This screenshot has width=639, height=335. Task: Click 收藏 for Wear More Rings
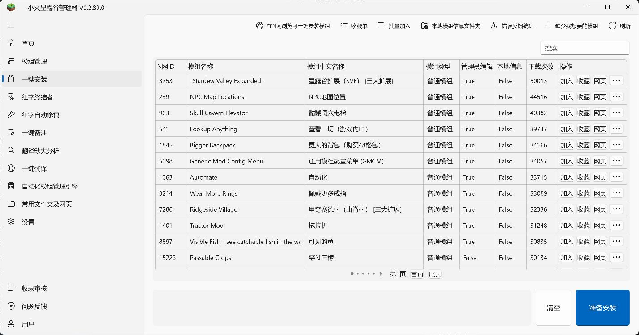tap(584, 193)
